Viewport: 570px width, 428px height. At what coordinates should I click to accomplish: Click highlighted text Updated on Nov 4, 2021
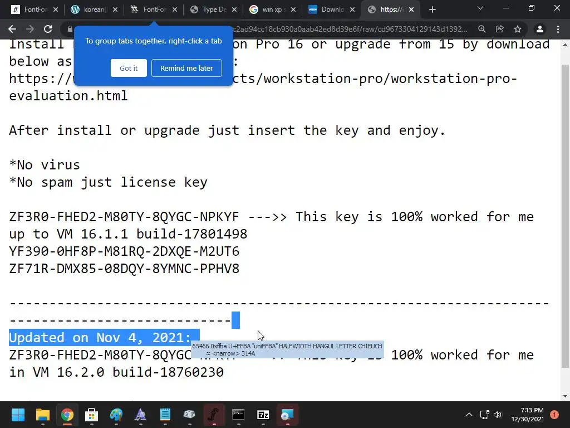point(100,337)
